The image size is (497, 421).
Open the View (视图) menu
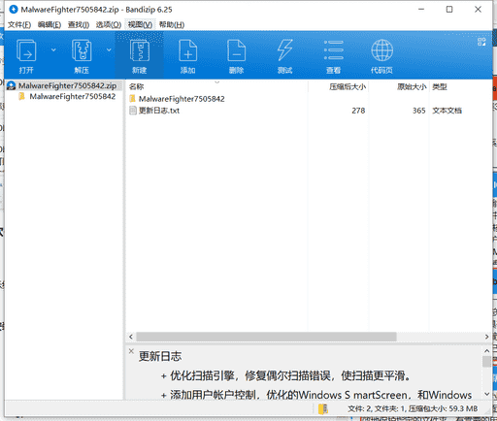140,24
